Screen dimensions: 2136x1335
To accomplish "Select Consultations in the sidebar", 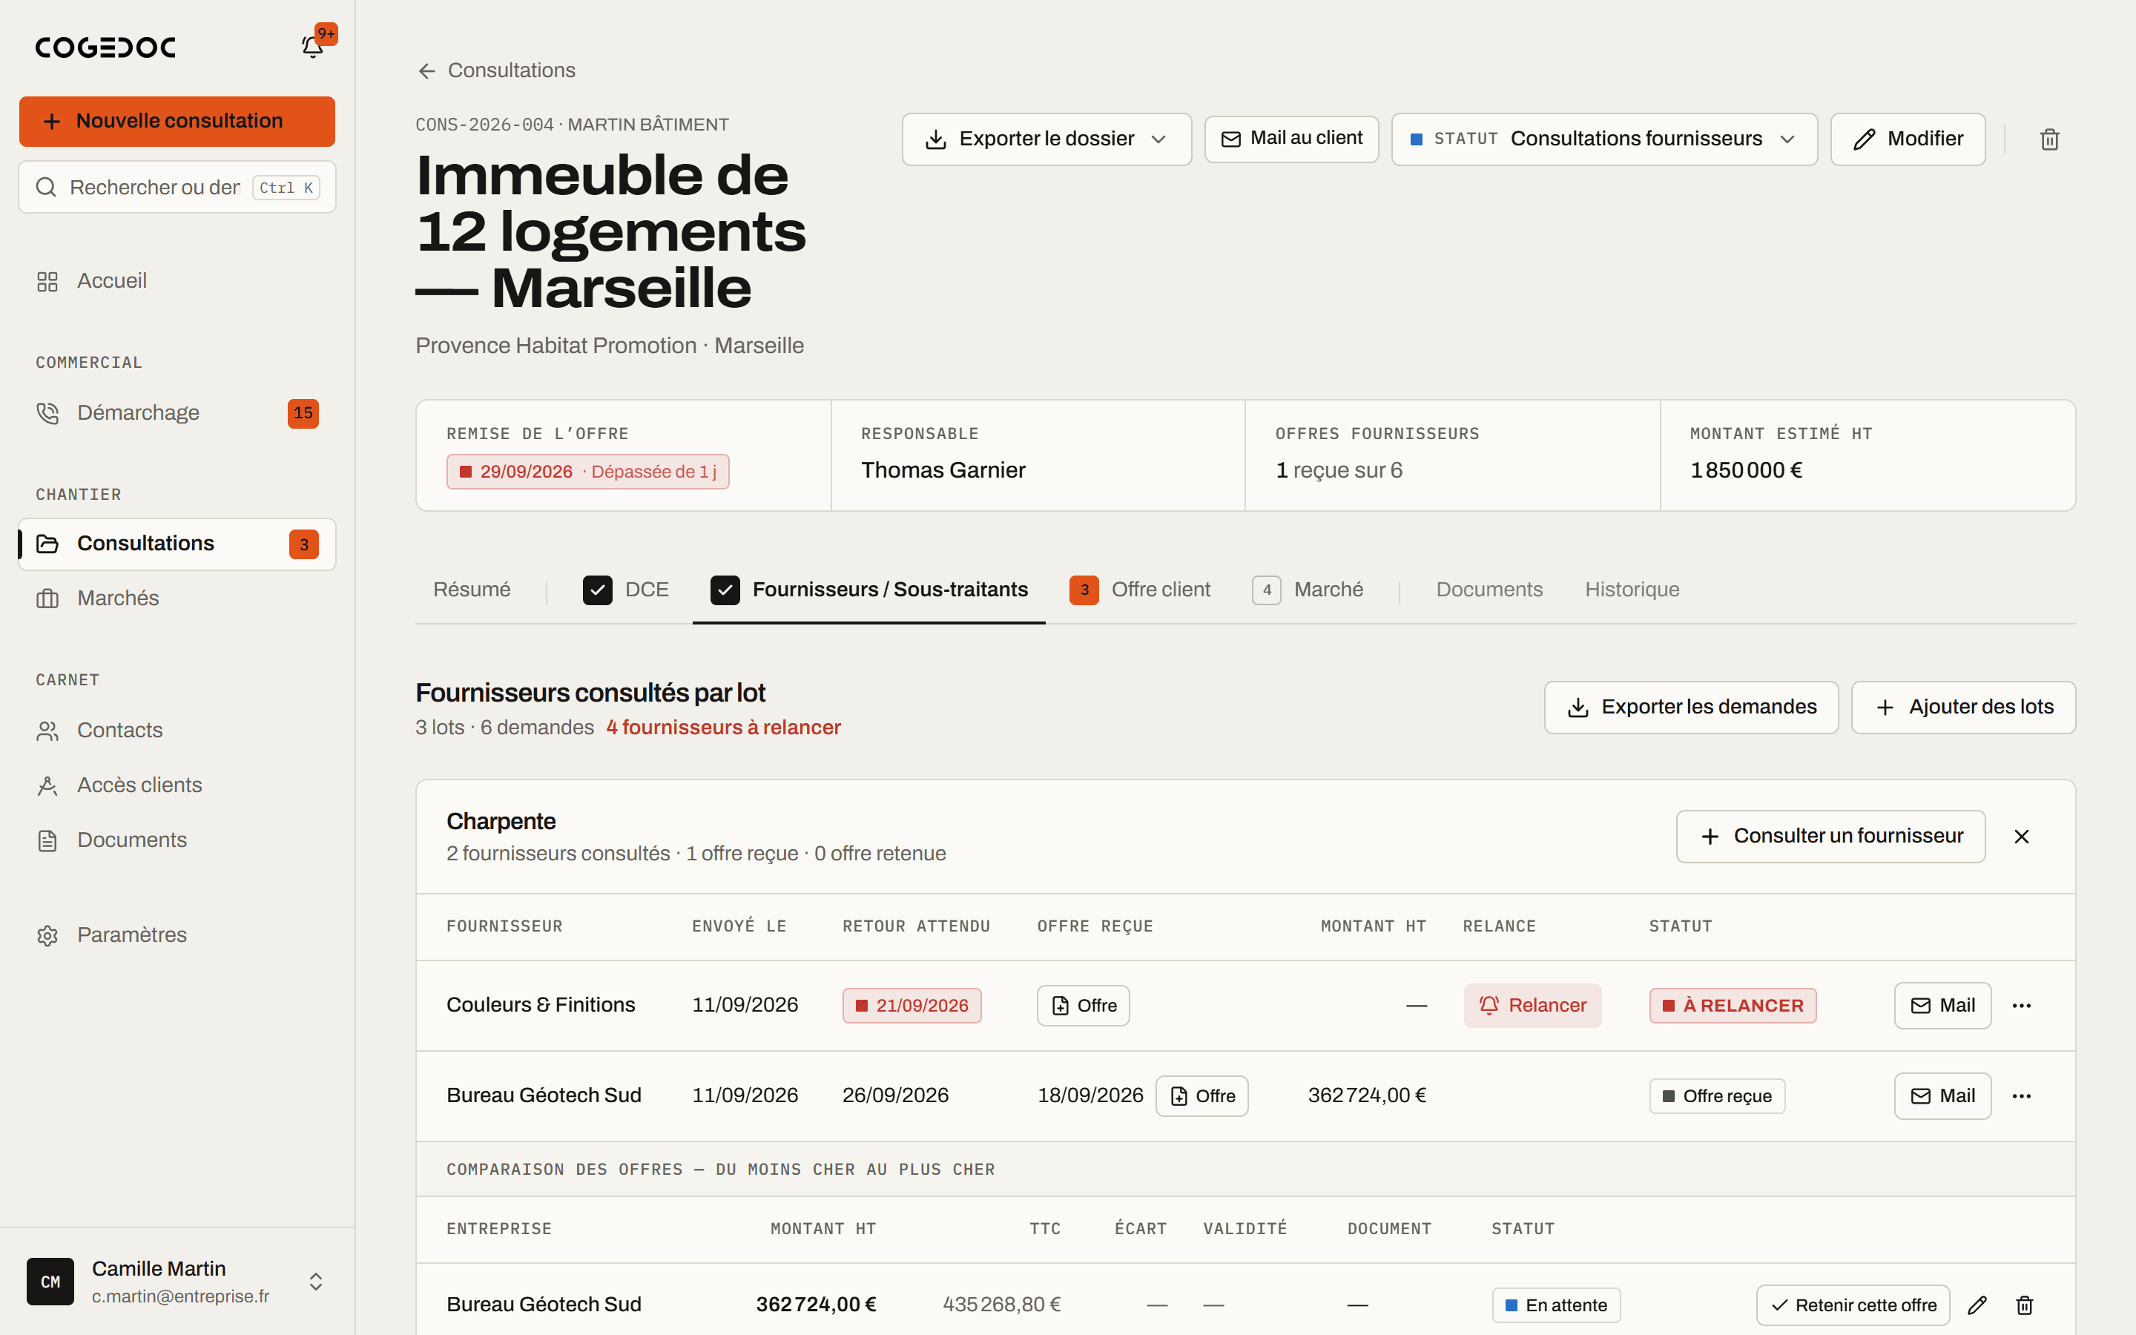I will coord(177,544).
